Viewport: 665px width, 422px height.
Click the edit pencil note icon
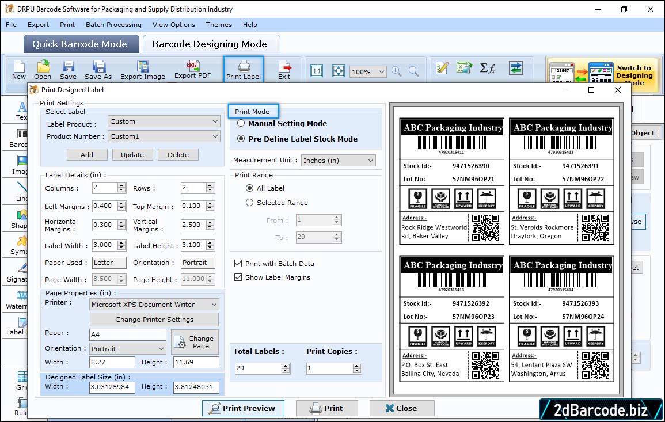(x=442, y=68)
